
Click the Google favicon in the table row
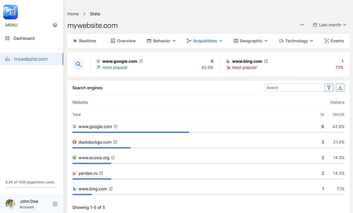[x=74, y=126]
